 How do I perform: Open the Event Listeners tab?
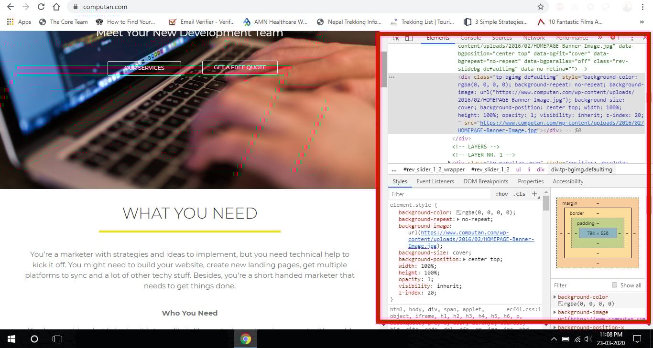click(x=435, y=181)
